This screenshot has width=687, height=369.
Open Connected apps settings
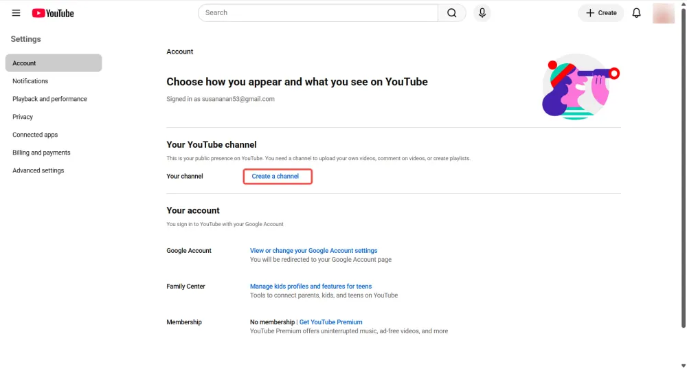click(35, 135)
